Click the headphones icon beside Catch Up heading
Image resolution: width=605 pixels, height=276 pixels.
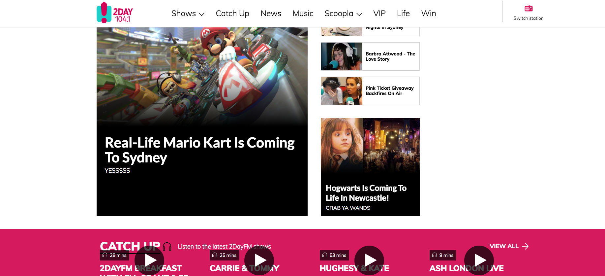point(167,247)
